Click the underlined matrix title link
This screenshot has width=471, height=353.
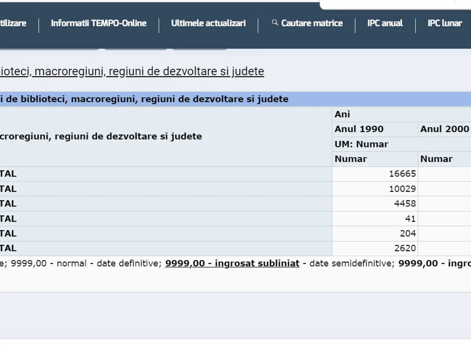(x=131, y=71)
